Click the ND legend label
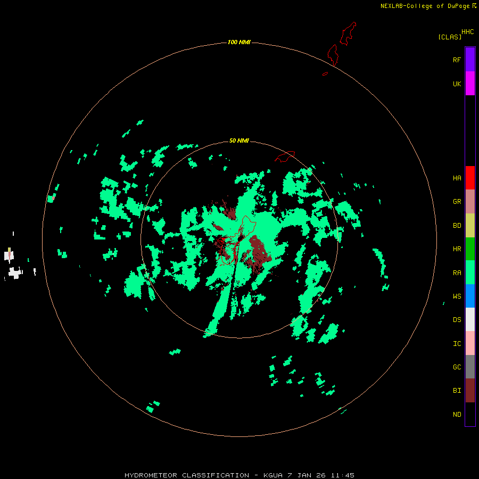 coord(457,415)
